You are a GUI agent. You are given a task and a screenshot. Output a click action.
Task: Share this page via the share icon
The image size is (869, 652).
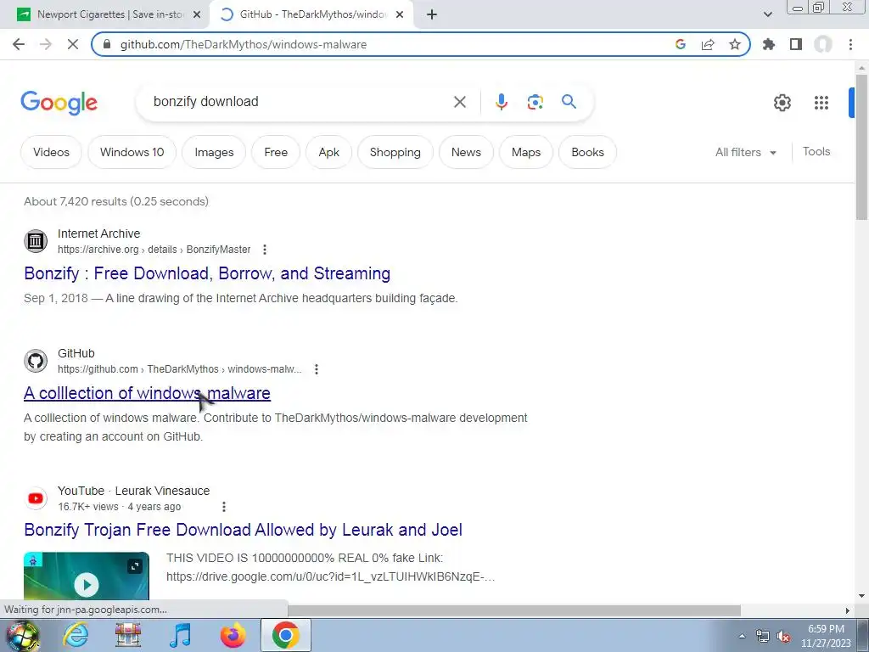click(x=708, y=44)
